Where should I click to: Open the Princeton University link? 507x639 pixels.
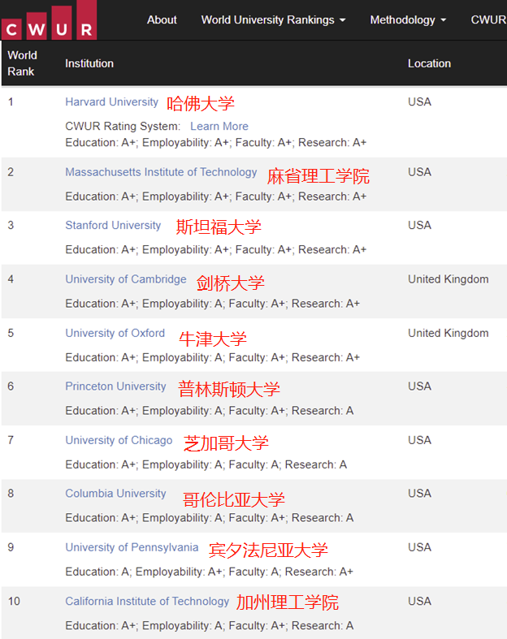point(115,386)
